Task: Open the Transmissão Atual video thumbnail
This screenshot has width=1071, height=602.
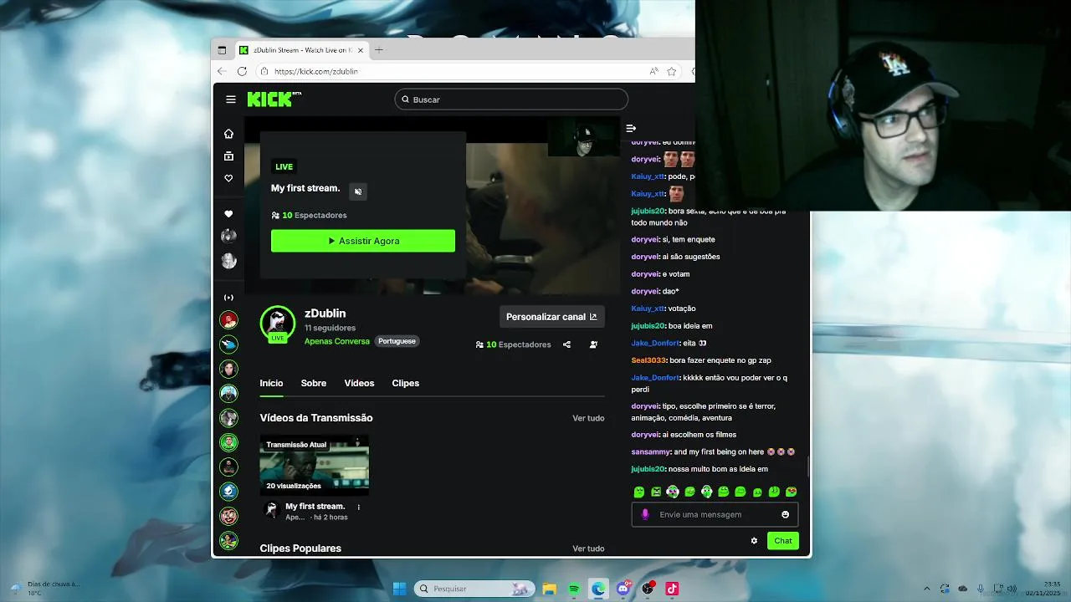Action: 315,465
